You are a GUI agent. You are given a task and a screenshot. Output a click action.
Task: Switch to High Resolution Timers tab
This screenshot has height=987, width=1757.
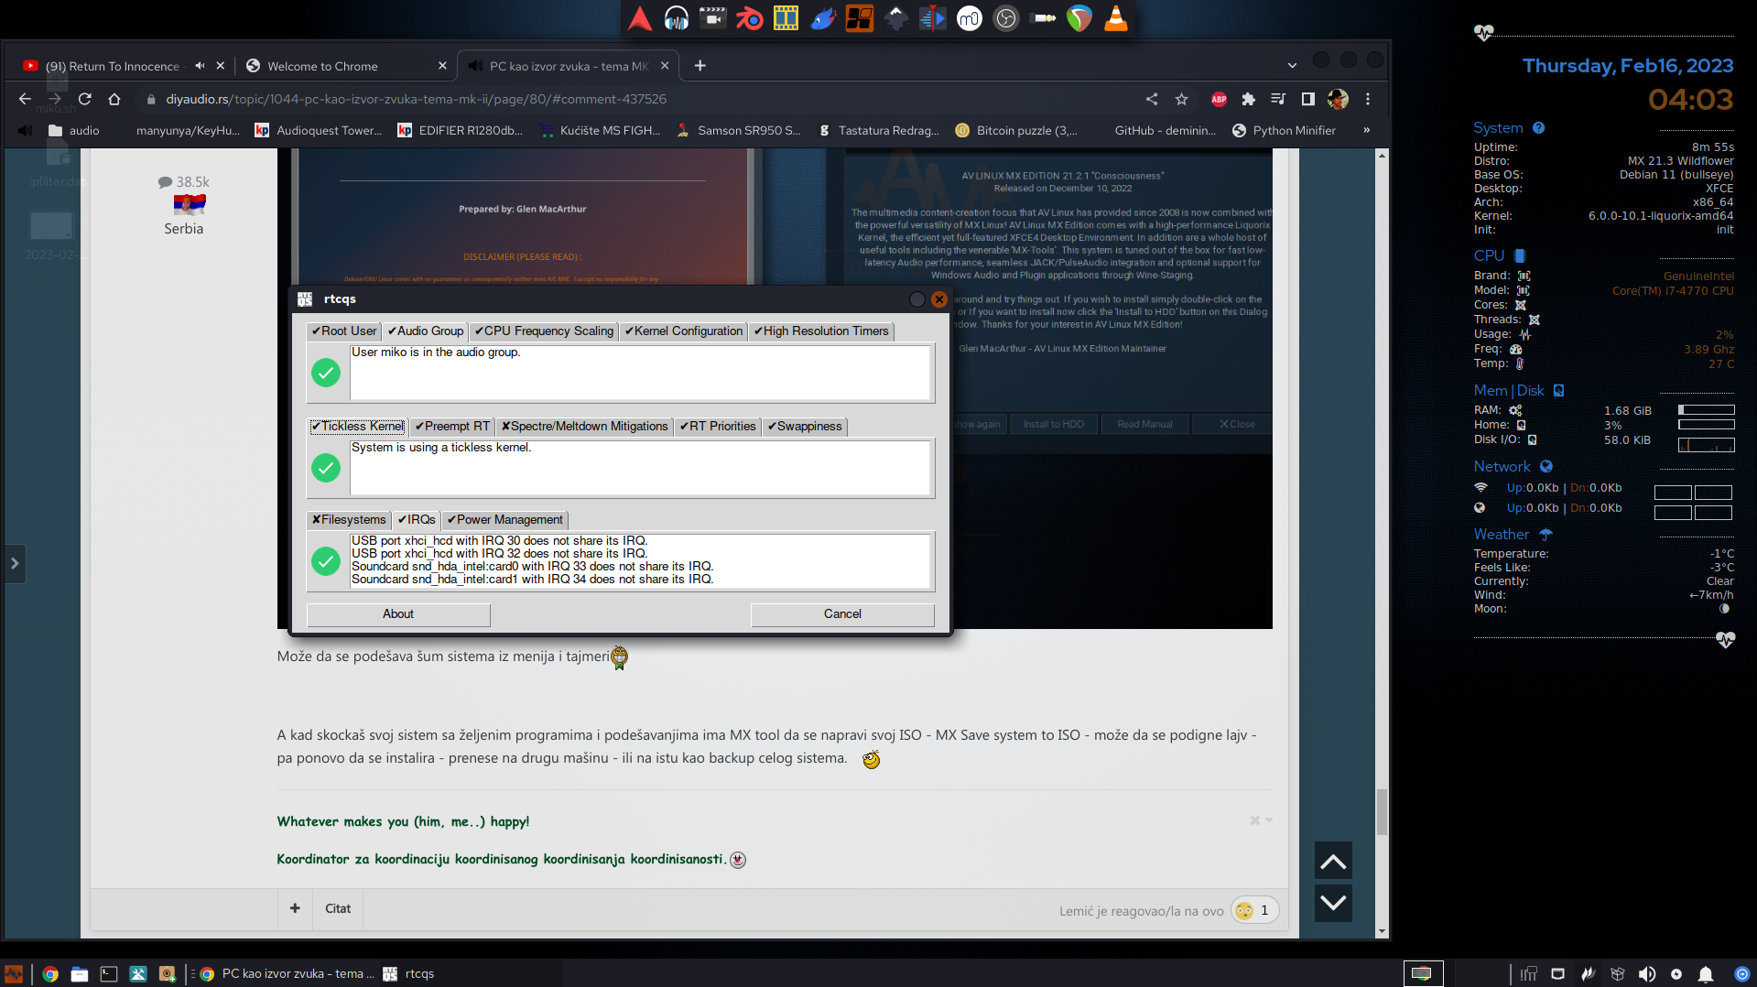pos(821,331)
